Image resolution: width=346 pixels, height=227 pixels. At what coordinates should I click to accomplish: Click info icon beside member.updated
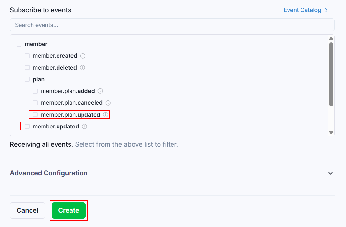[84, 127]
